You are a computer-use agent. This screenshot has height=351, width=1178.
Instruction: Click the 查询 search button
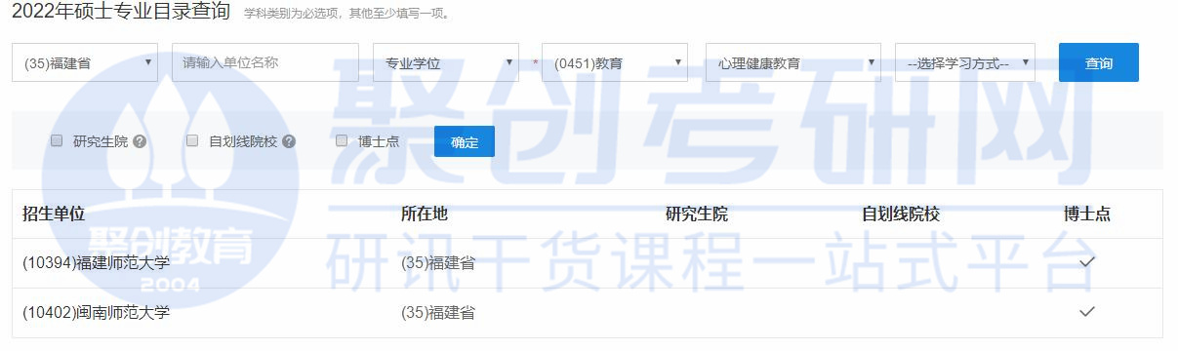tap(1099, 62)
